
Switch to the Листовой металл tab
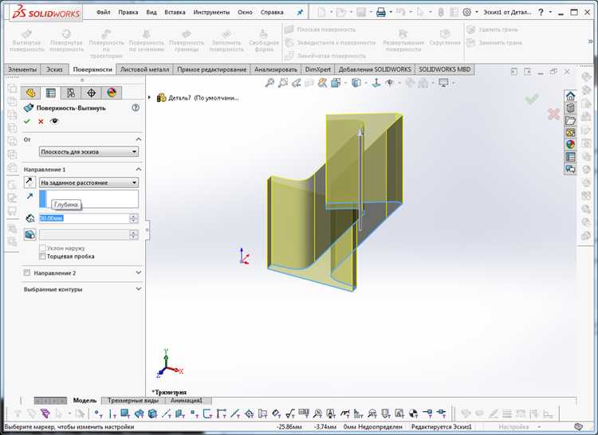click(144, 69)
